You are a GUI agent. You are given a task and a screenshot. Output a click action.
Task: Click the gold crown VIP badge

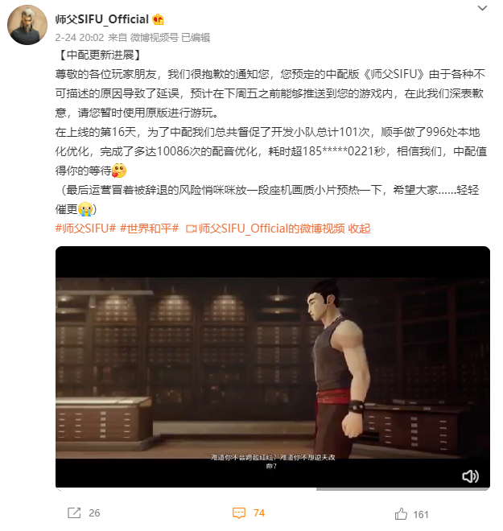[x=158, y=19]
